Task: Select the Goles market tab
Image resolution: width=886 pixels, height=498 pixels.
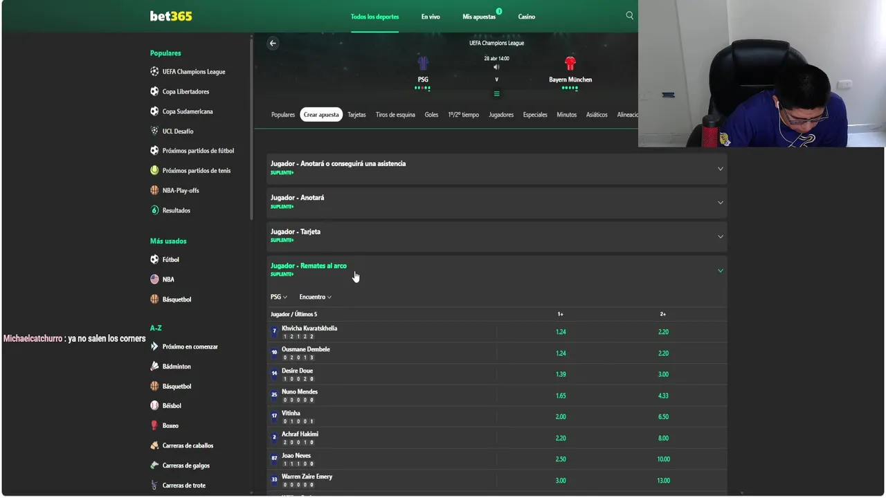Action: tap(431, 115)
